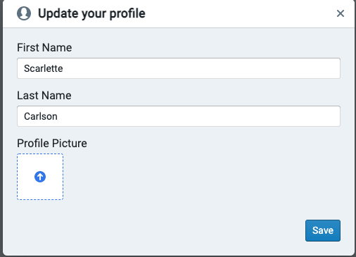Click the dark backdrop outside the dialog
Viewport: 356px width, 257px height.
point(1,141)
